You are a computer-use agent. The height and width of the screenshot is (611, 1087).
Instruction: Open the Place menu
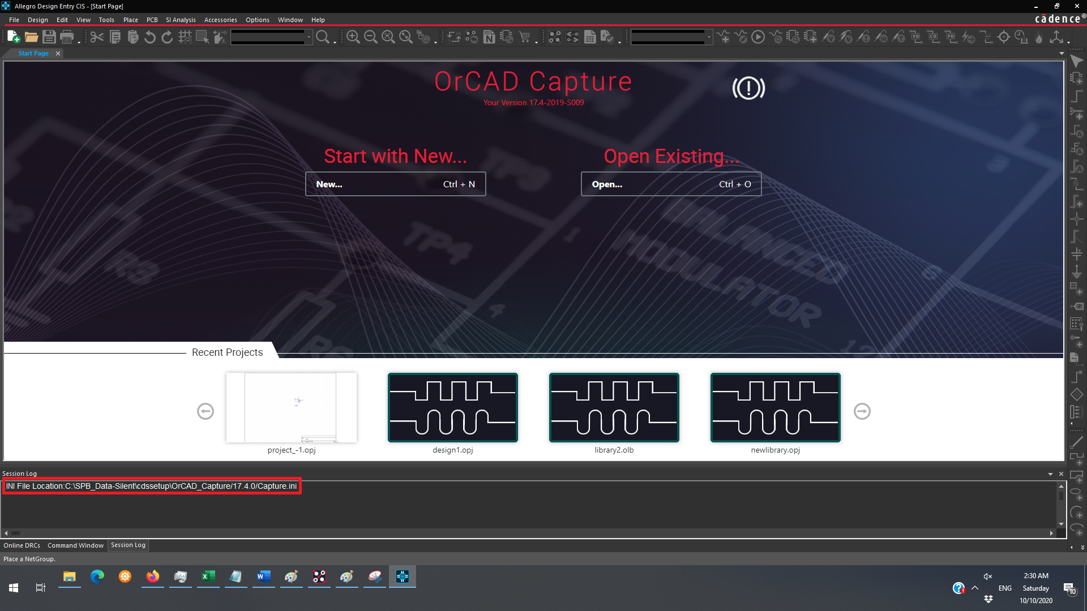click(131, 20)
